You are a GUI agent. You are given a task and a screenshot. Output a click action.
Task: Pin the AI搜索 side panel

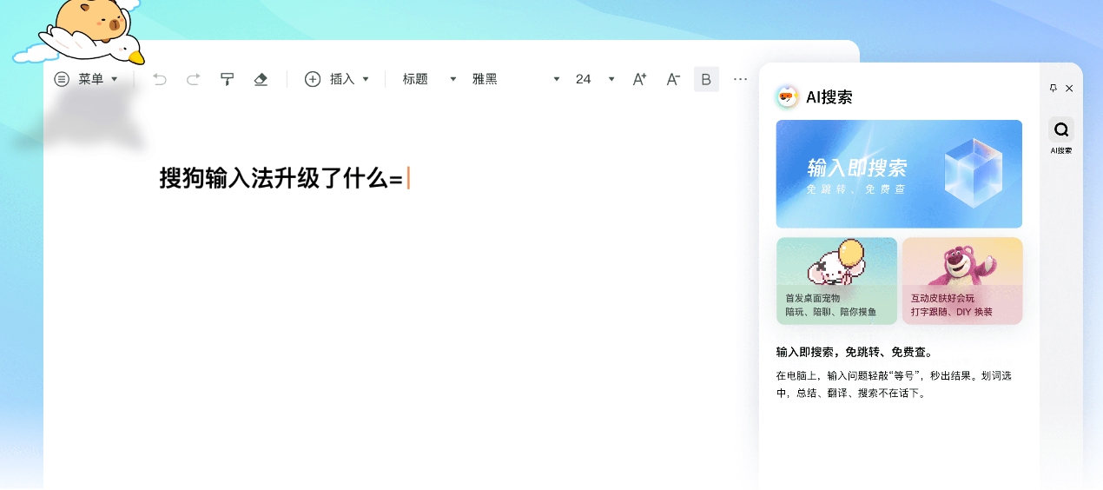pos(1053,88)
